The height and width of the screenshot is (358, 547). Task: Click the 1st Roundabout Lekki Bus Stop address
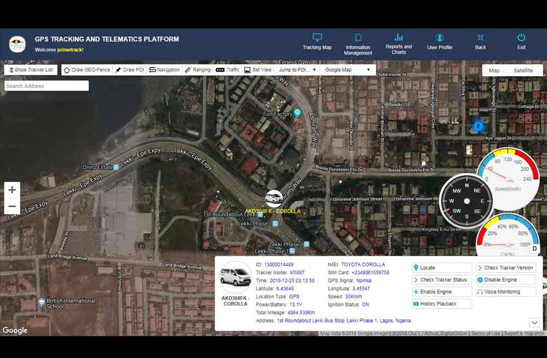pos(344,321)
